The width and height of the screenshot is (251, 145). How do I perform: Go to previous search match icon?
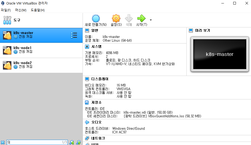(71, 142)
